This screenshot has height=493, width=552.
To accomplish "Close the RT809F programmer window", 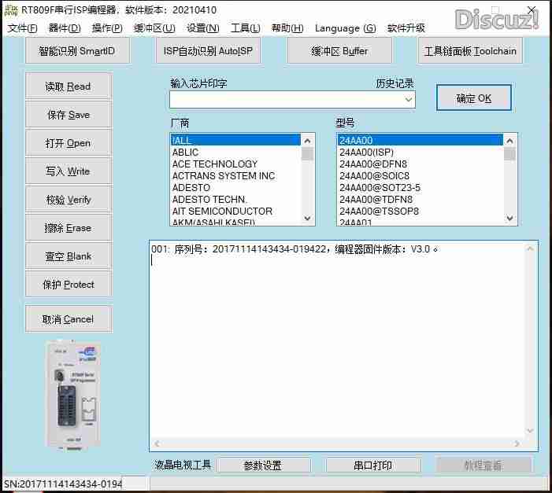I will pos(532,10).
